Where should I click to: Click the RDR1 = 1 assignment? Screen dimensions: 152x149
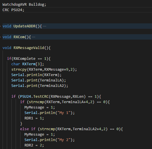point(34,118)
